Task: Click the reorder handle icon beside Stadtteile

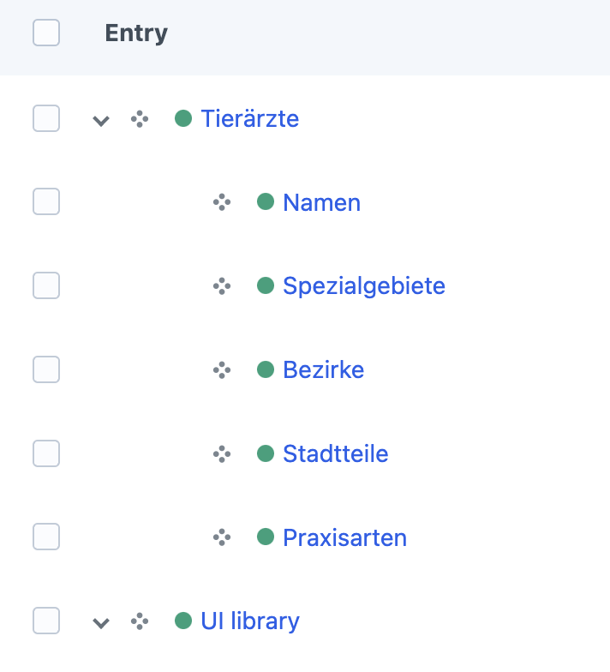Action: pos(222,454)
